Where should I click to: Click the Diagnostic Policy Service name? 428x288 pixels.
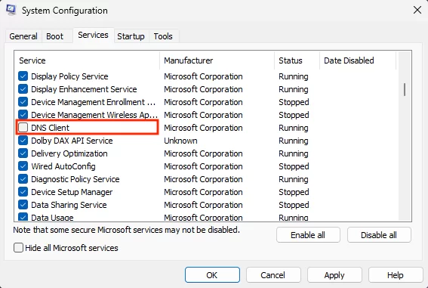[75, 179]
